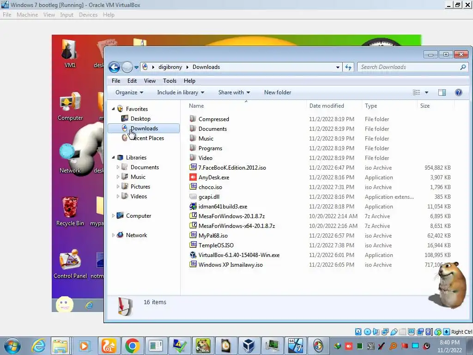Click the UC Browser taskbar icon
Viewport: 473px width, 355px height.
pos(109,346)
